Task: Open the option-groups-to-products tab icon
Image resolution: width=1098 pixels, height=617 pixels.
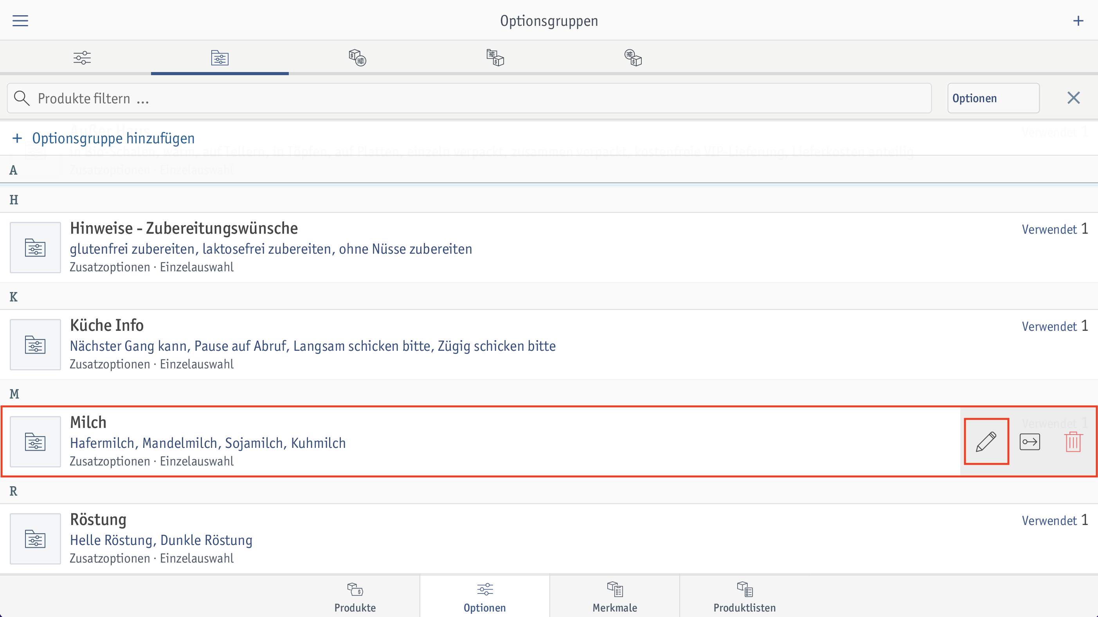Action: click(495, 58)
